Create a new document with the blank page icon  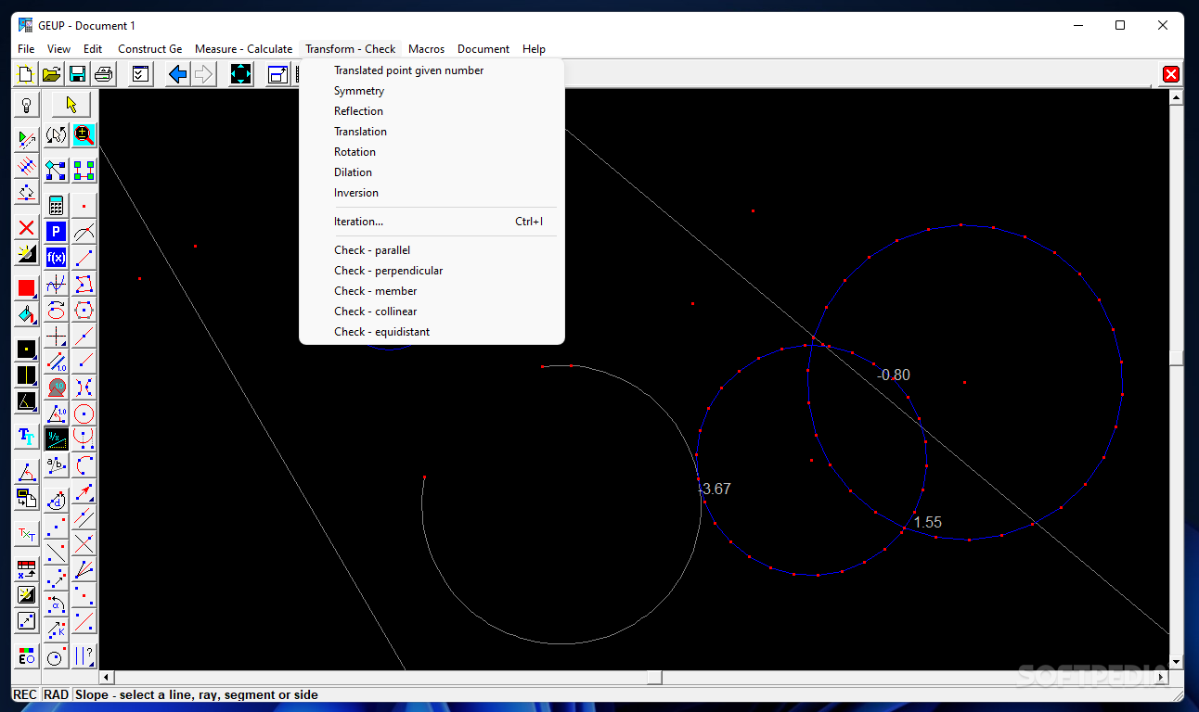click(x=26, y=75)
